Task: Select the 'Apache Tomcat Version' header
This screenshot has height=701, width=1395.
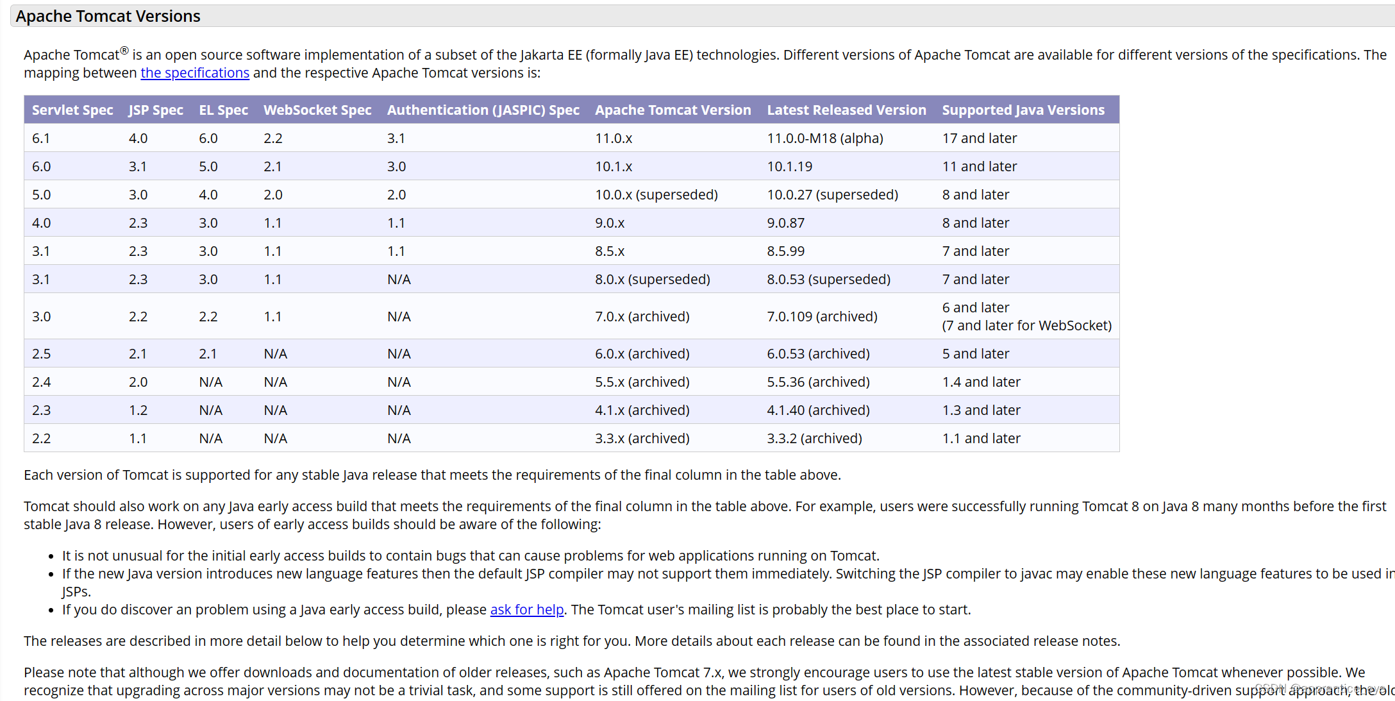Action: coord(673,110)
